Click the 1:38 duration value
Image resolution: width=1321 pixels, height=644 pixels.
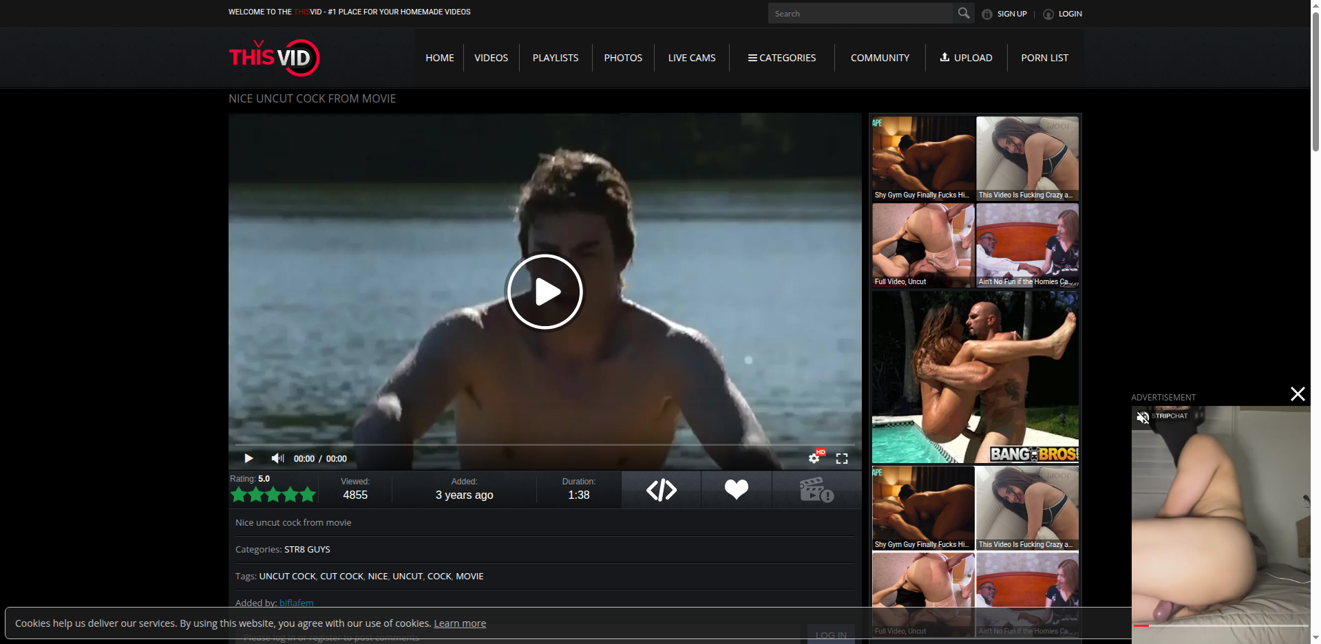point(579,495)
